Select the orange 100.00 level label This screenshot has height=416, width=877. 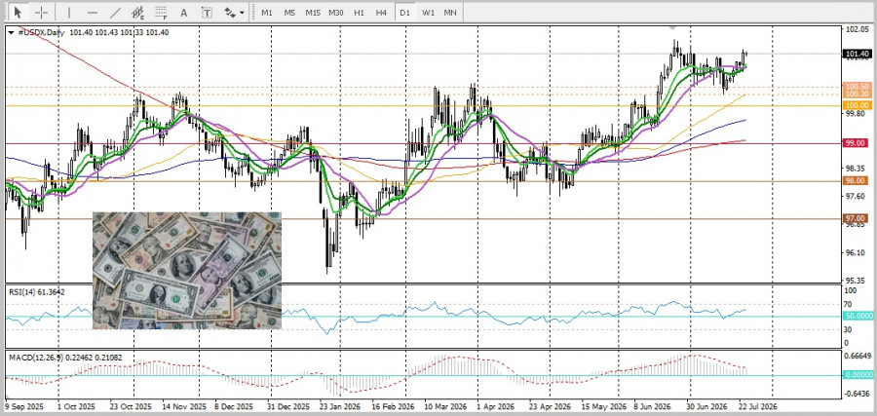(x=857, y=105)
